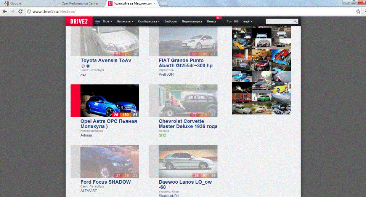Viewport: 366px width, 197px height.
Task: Open Opel Astra OPC Пьяная Молекула link
Action: [109, 124]
